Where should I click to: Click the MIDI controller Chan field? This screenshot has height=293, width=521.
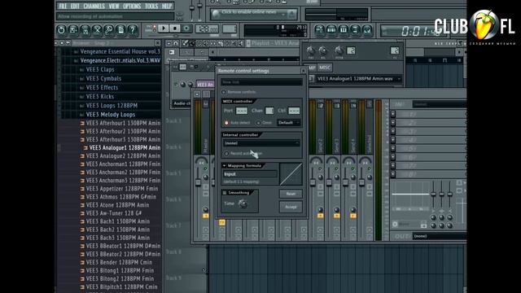click(x=269, y=111)
